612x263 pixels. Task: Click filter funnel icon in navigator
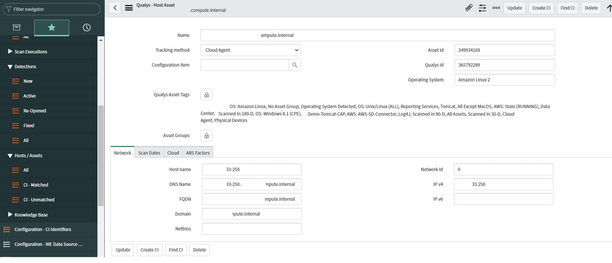pos(9,9)
